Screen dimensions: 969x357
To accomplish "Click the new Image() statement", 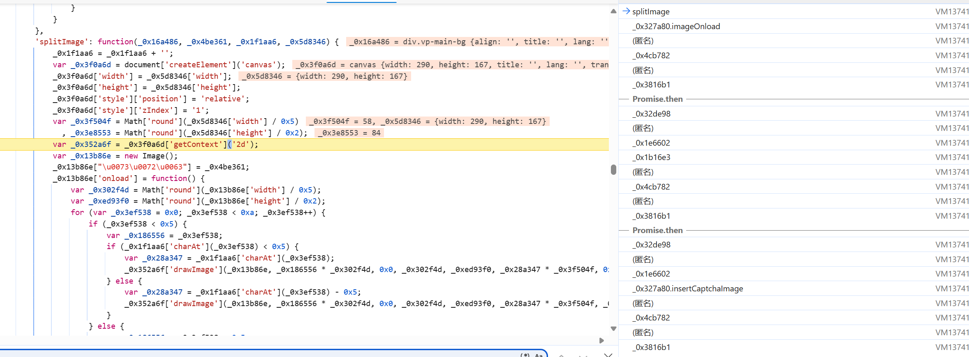I will 115,156.
